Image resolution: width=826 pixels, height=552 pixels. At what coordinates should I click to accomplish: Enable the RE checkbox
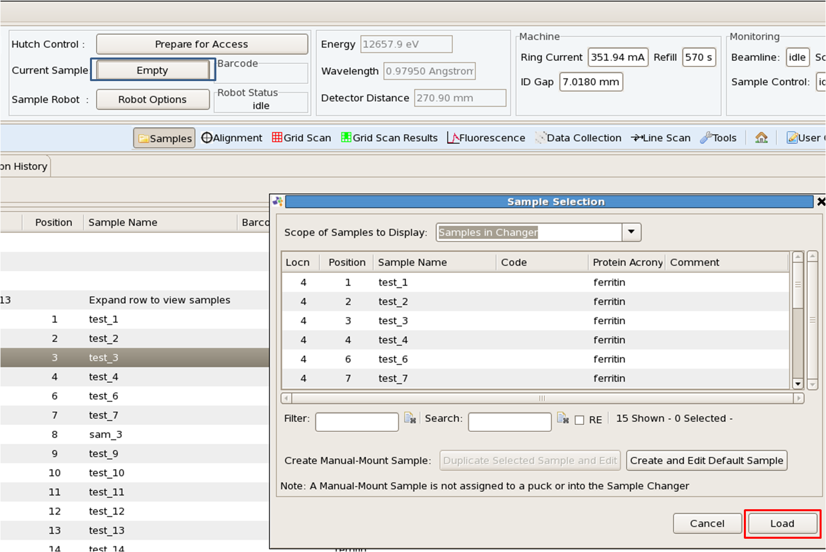[580, 420]
